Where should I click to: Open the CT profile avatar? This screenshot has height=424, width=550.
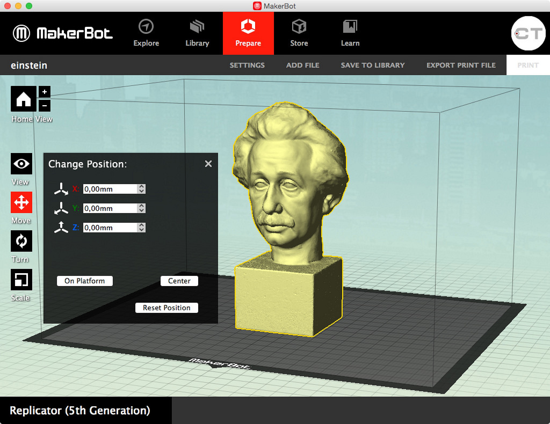529,33
